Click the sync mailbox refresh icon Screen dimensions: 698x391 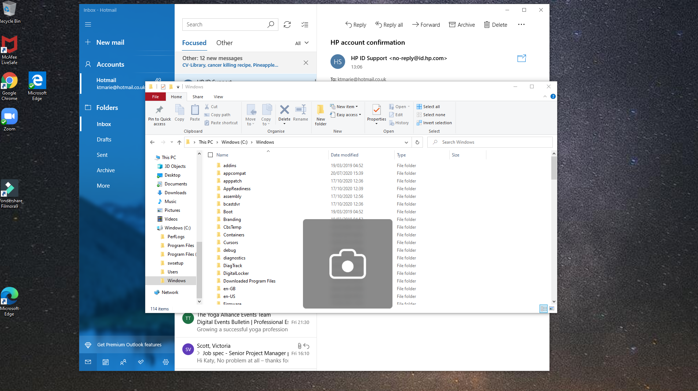[287, 25]
